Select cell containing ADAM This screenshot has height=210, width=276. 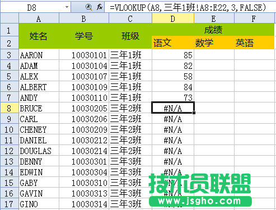pos(39,66)
